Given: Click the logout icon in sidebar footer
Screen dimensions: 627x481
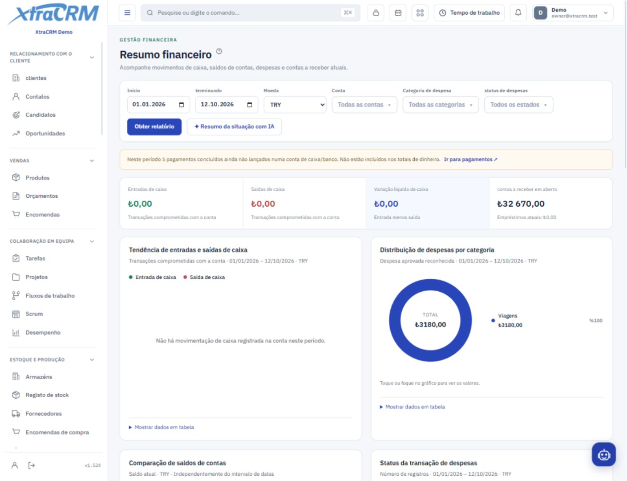Looking at the screenshot, I should pos(32,465).
